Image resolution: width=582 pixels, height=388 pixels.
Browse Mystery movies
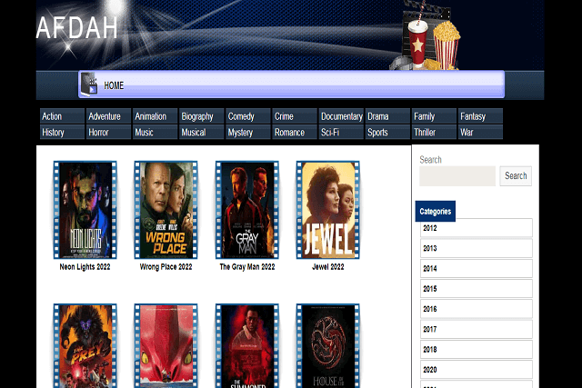pos(248,132)
